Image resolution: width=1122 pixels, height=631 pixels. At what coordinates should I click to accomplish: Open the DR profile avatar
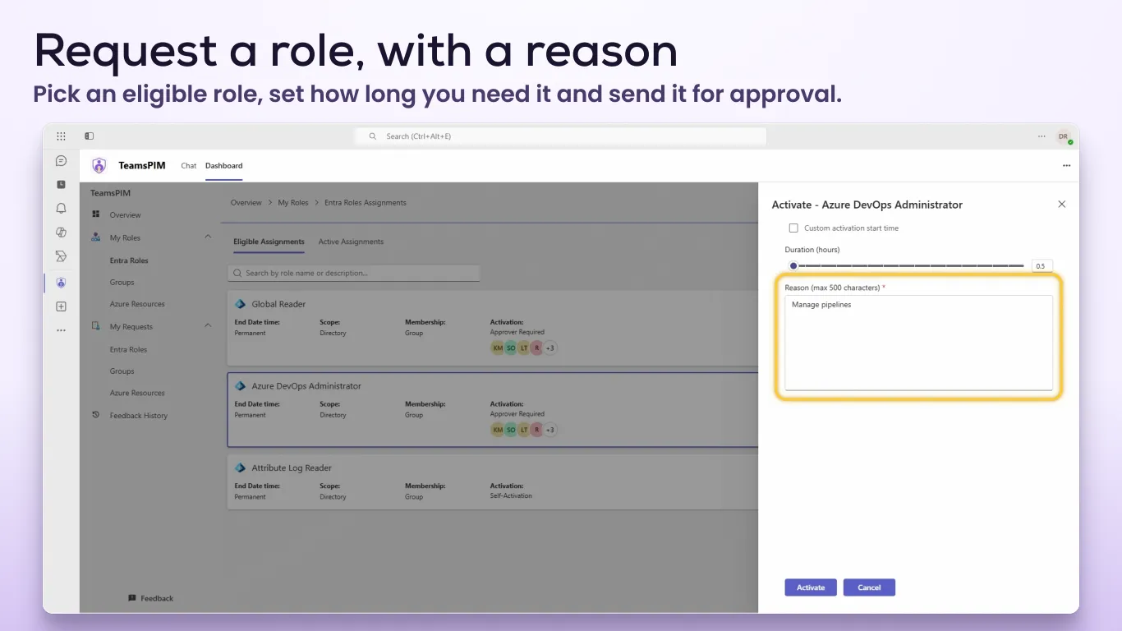(1064, 136)
